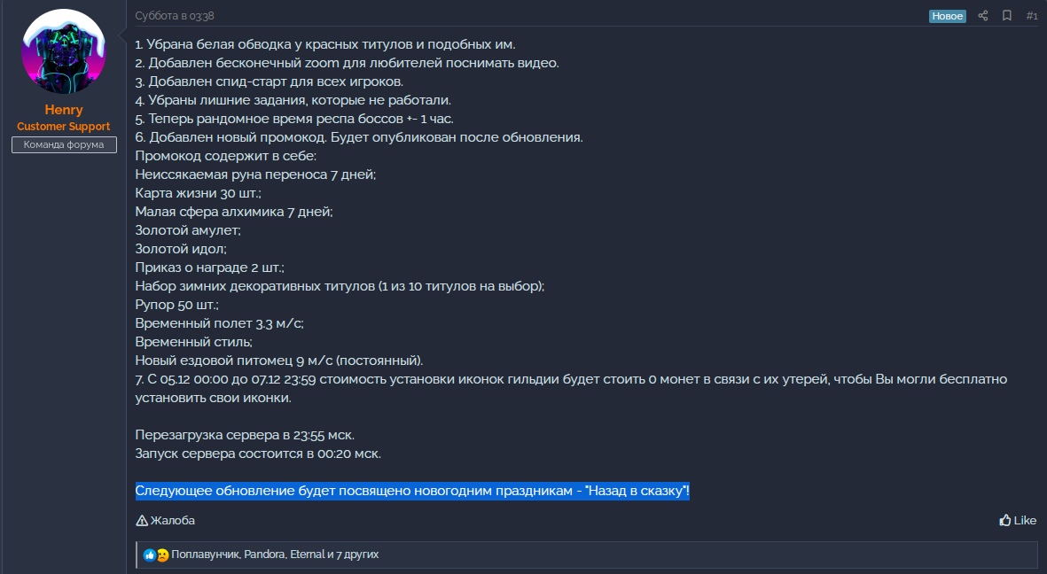Click the thumbs-up Like icon

click(1005, 521)
